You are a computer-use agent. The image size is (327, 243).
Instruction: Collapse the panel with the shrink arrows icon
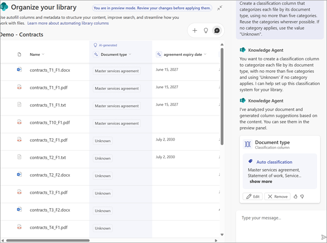point(219,8)
